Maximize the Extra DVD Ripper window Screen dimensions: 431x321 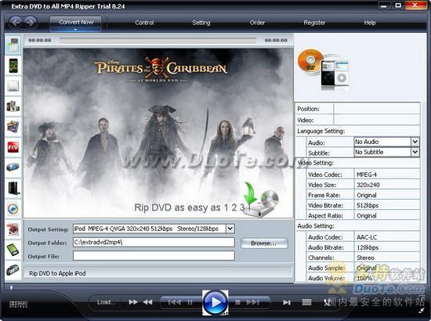(x=398, y=5)
